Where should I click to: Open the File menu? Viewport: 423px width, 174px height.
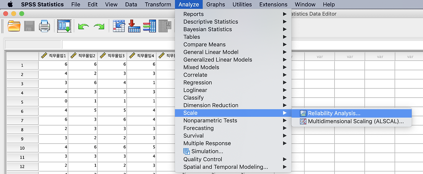76,4
